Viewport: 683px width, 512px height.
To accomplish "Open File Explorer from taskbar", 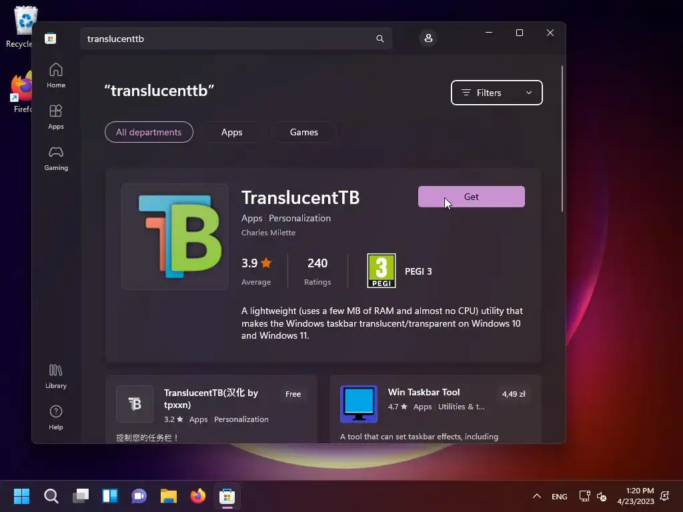I will pos(169,496).
